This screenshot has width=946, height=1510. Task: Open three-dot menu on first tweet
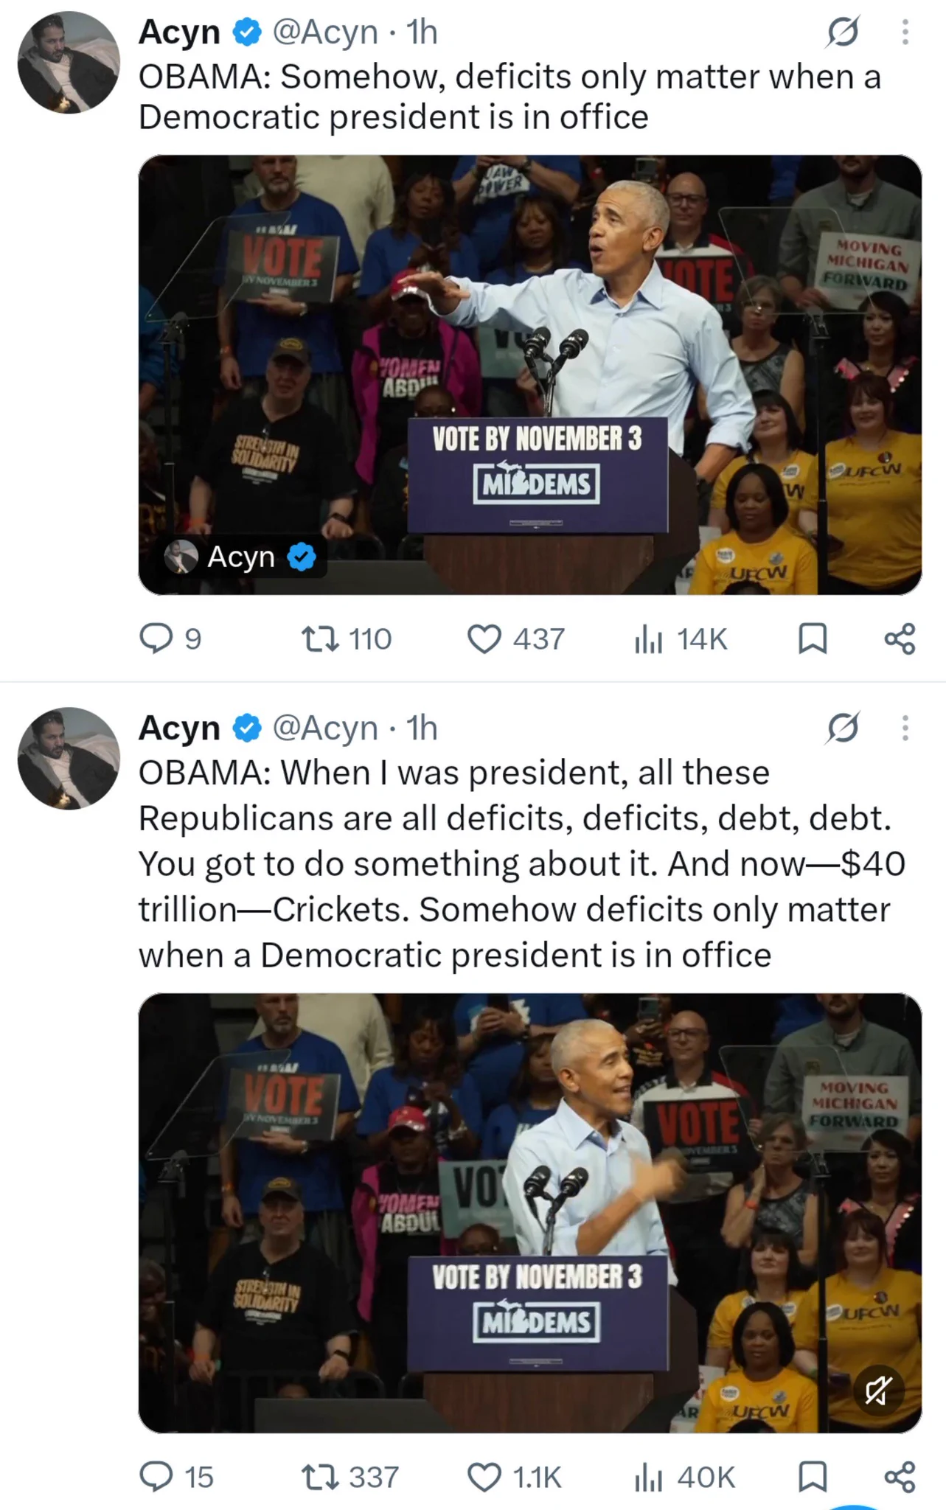pyautogui.click(x=905, y=32)
